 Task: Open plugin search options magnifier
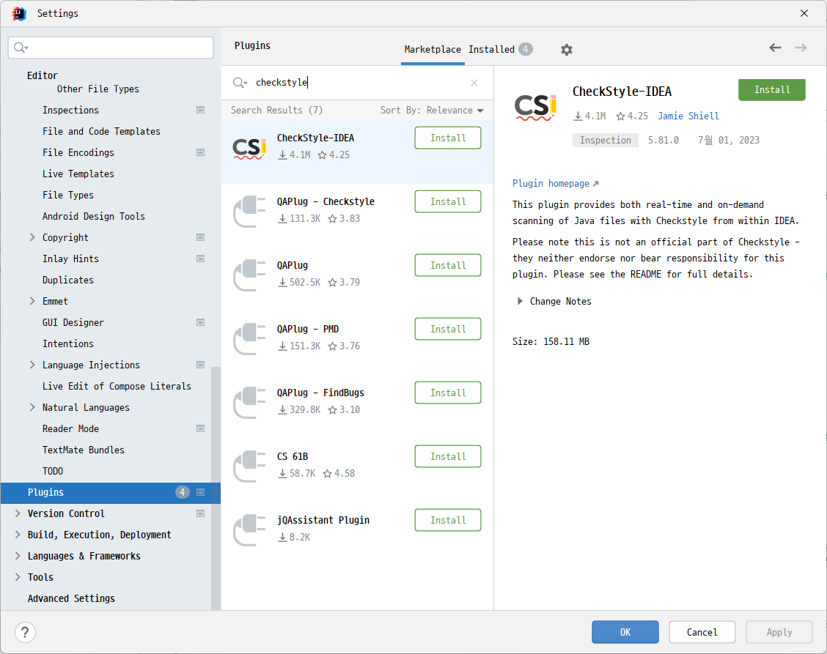[240, 83]
